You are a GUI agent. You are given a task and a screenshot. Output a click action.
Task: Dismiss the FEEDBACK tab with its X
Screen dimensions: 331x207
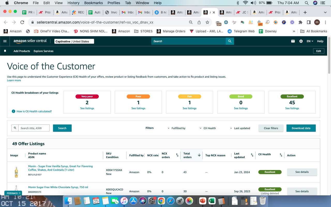tap(20, 193)
